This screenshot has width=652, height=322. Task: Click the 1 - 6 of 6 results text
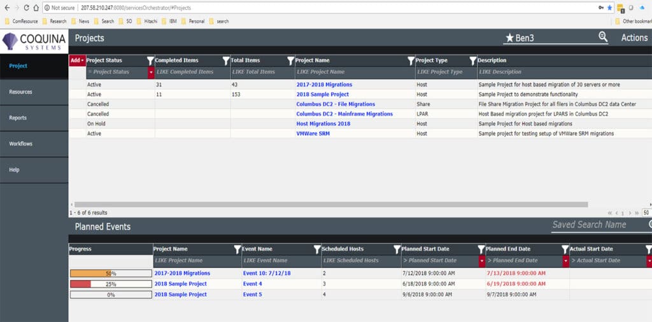coord(88,213)
